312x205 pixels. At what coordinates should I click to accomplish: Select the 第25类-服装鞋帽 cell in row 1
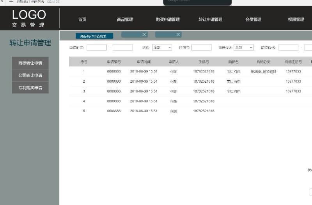click(264, 72)
